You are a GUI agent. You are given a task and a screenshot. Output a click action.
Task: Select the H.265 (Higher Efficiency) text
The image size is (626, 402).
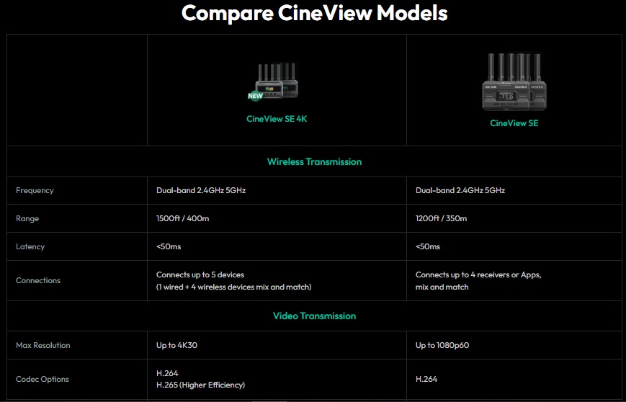[200, 385]
